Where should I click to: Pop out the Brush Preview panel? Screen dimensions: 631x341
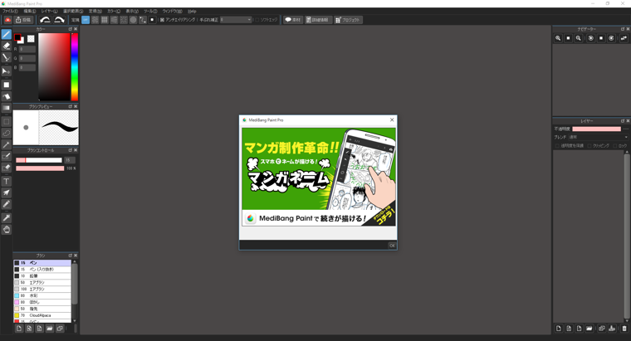[x=70, y=106]
